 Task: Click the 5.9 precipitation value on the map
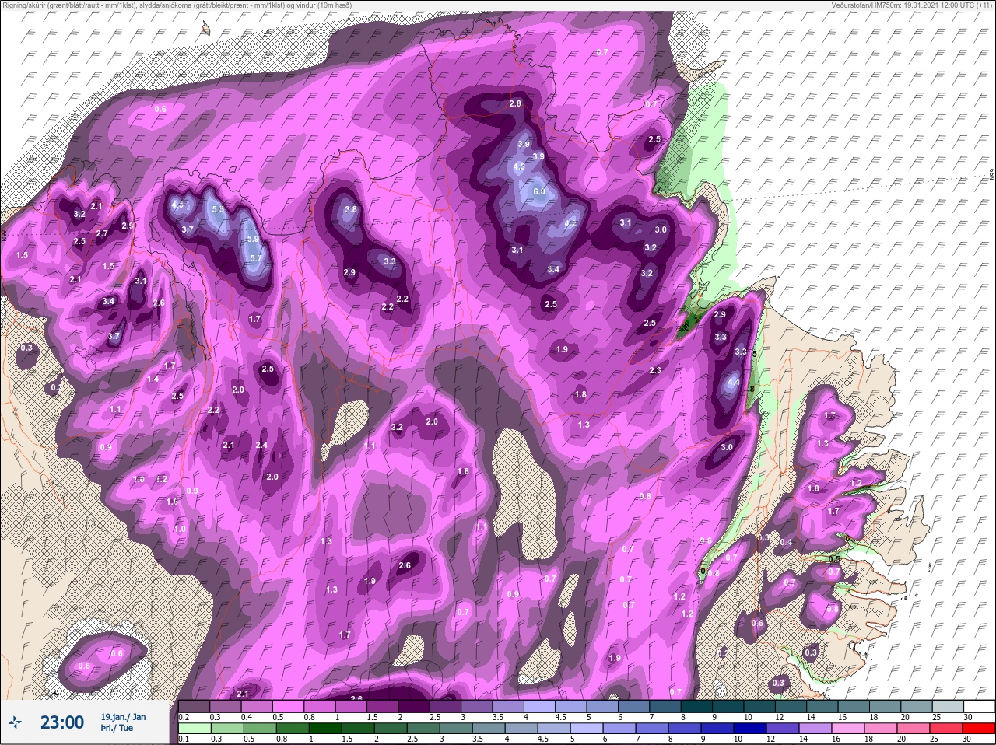(252, 240)
